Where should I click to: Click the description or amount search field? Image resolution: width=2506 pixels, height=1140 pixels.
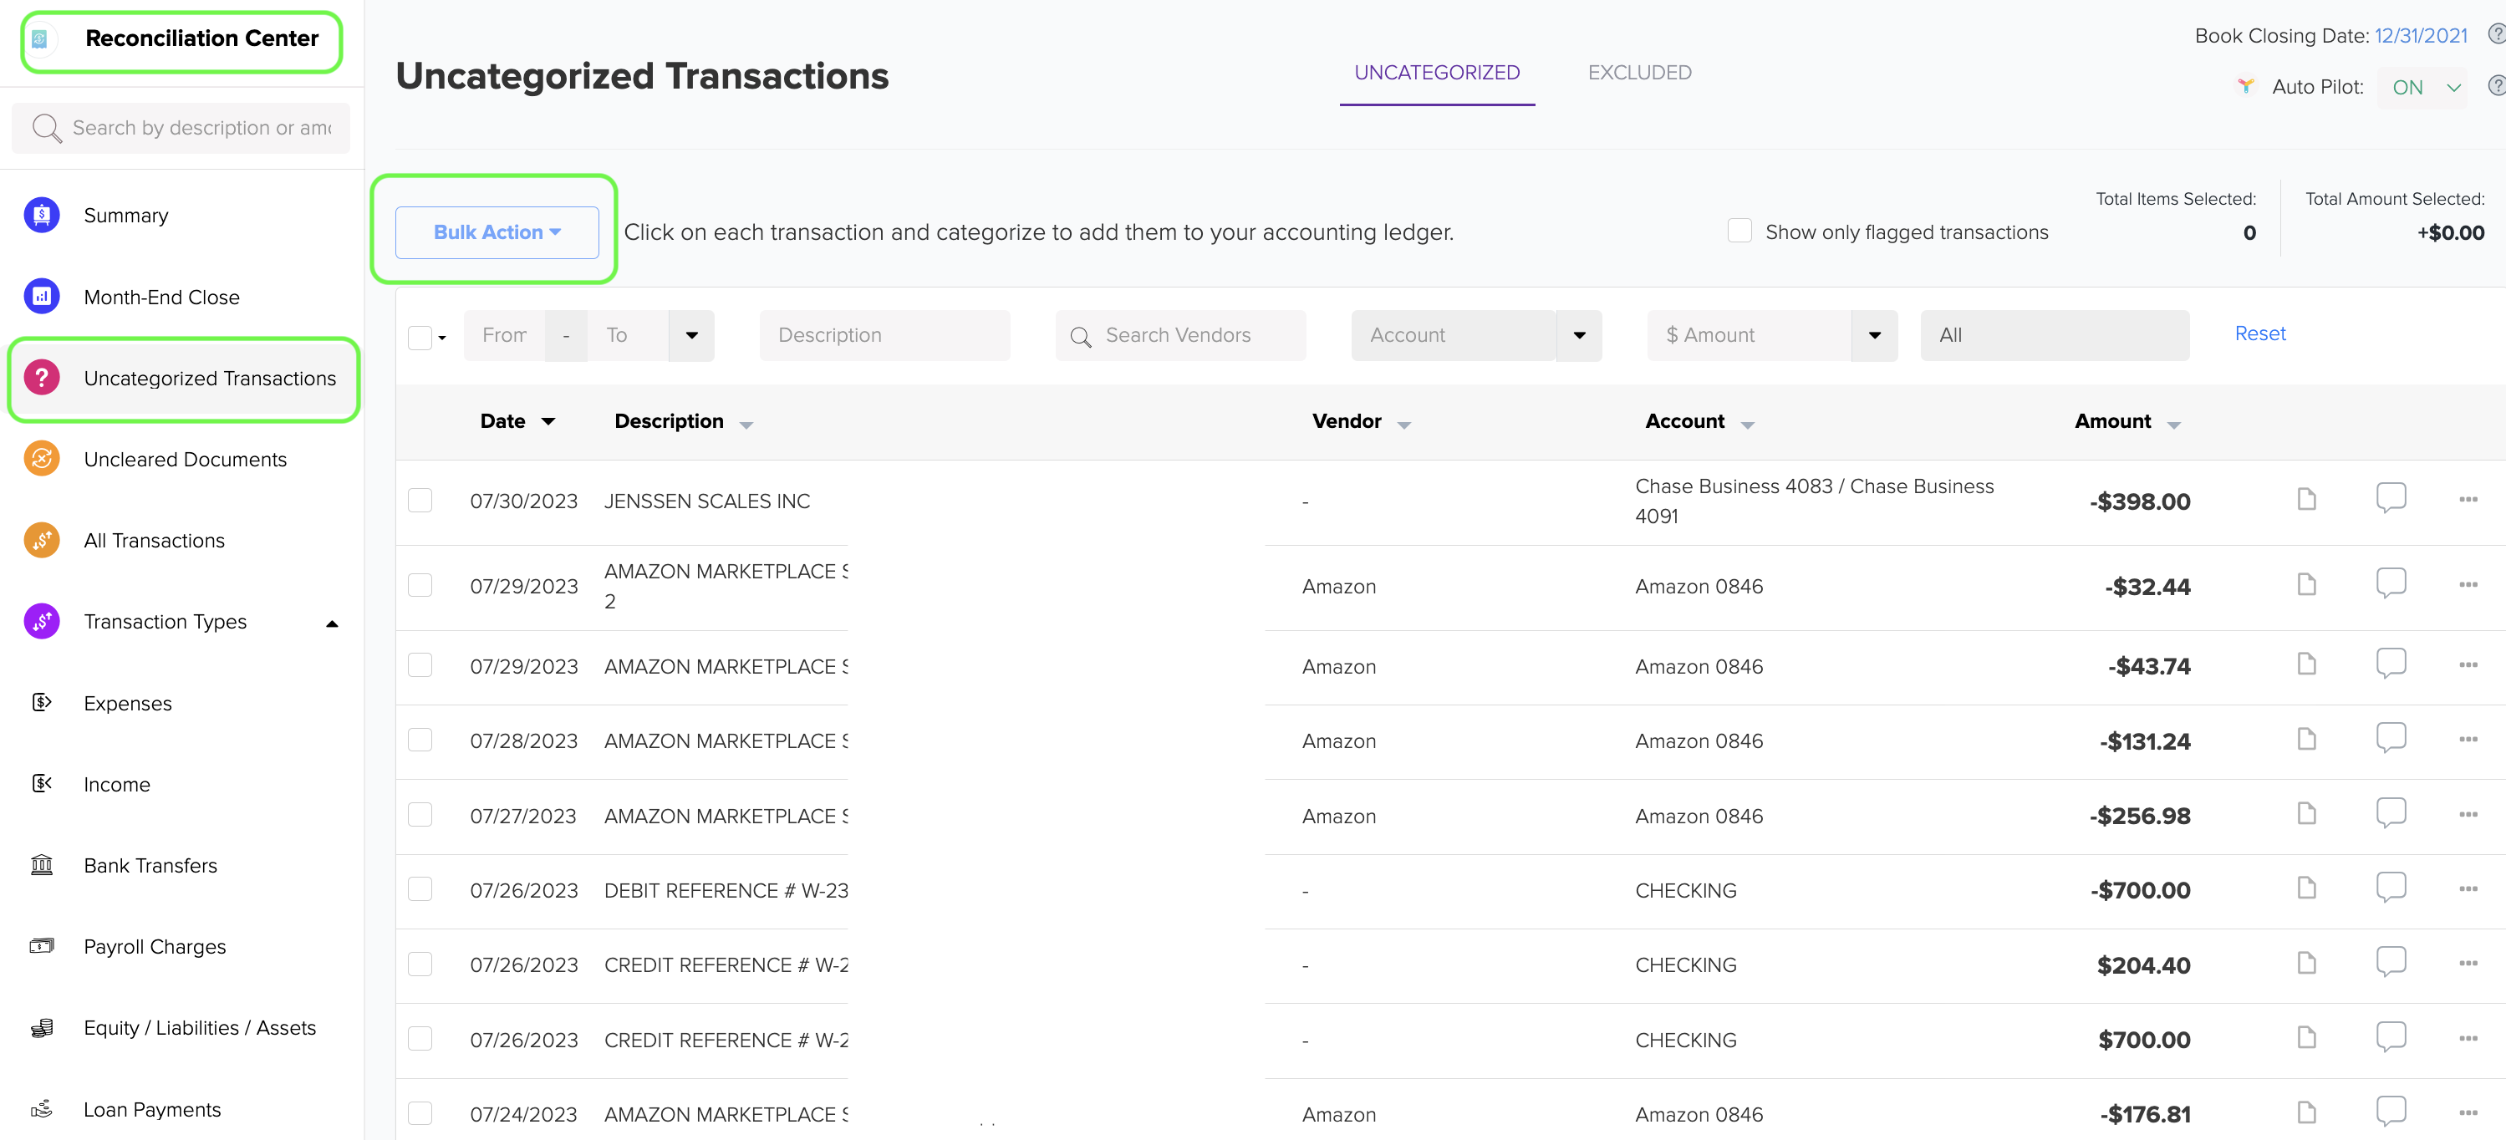(x=180, y=127)
